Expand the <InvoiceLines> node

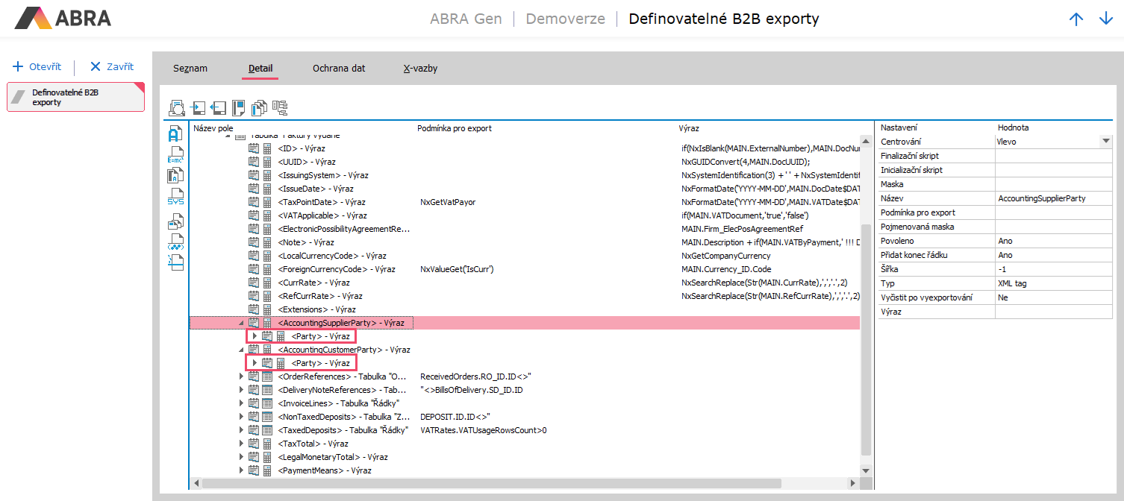click(241, 403)
